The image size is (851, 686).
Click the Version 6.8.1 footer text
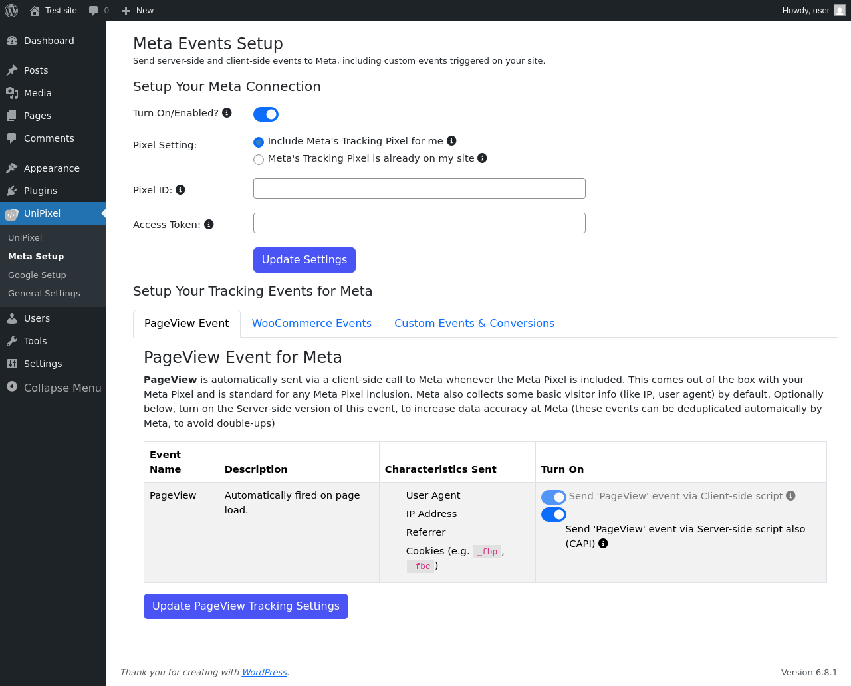click(809, 672)
